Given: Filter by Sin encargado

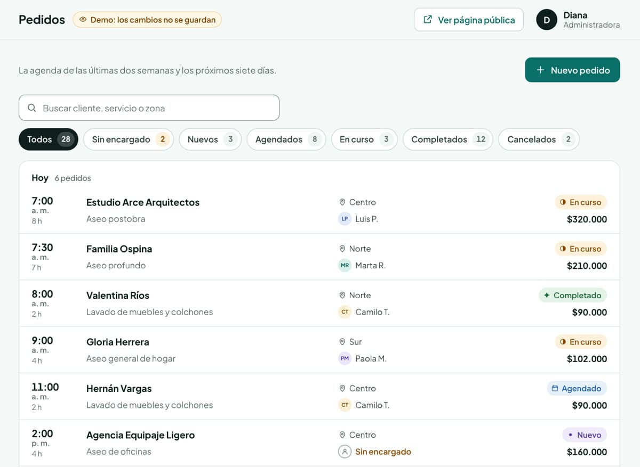Looking at the screenshot, I should (x=129, y=140).
